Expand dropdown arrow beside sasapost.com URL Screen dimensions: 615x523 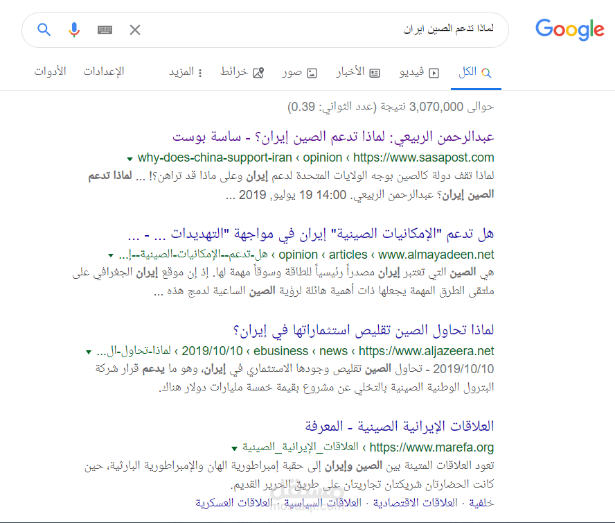pyautogui.click(x=130, y=159)
